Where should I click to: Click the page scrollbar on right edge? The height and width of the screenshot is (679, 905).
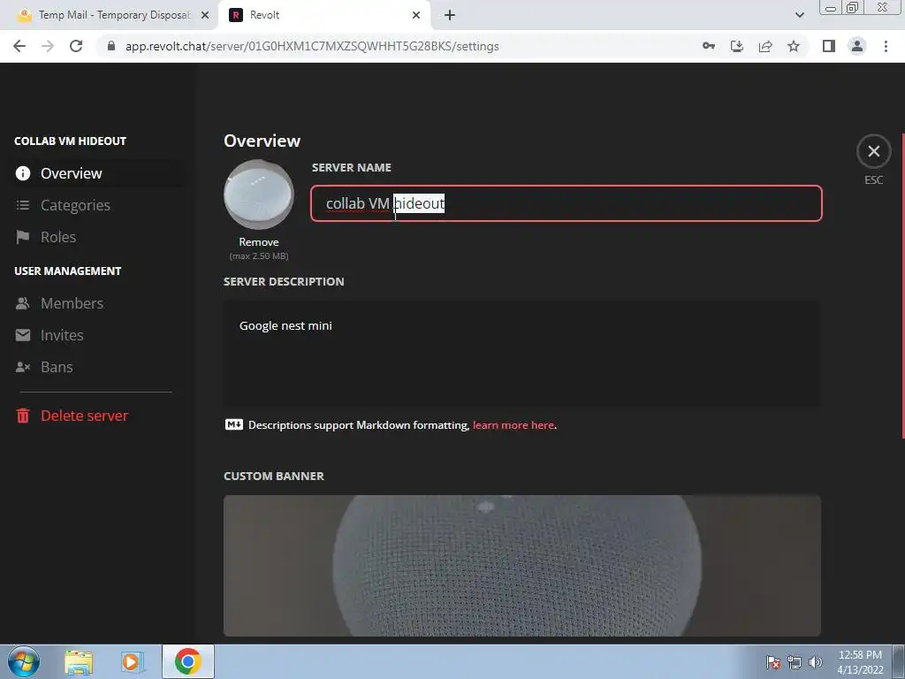pyautogui.click(x=902, y=286)
